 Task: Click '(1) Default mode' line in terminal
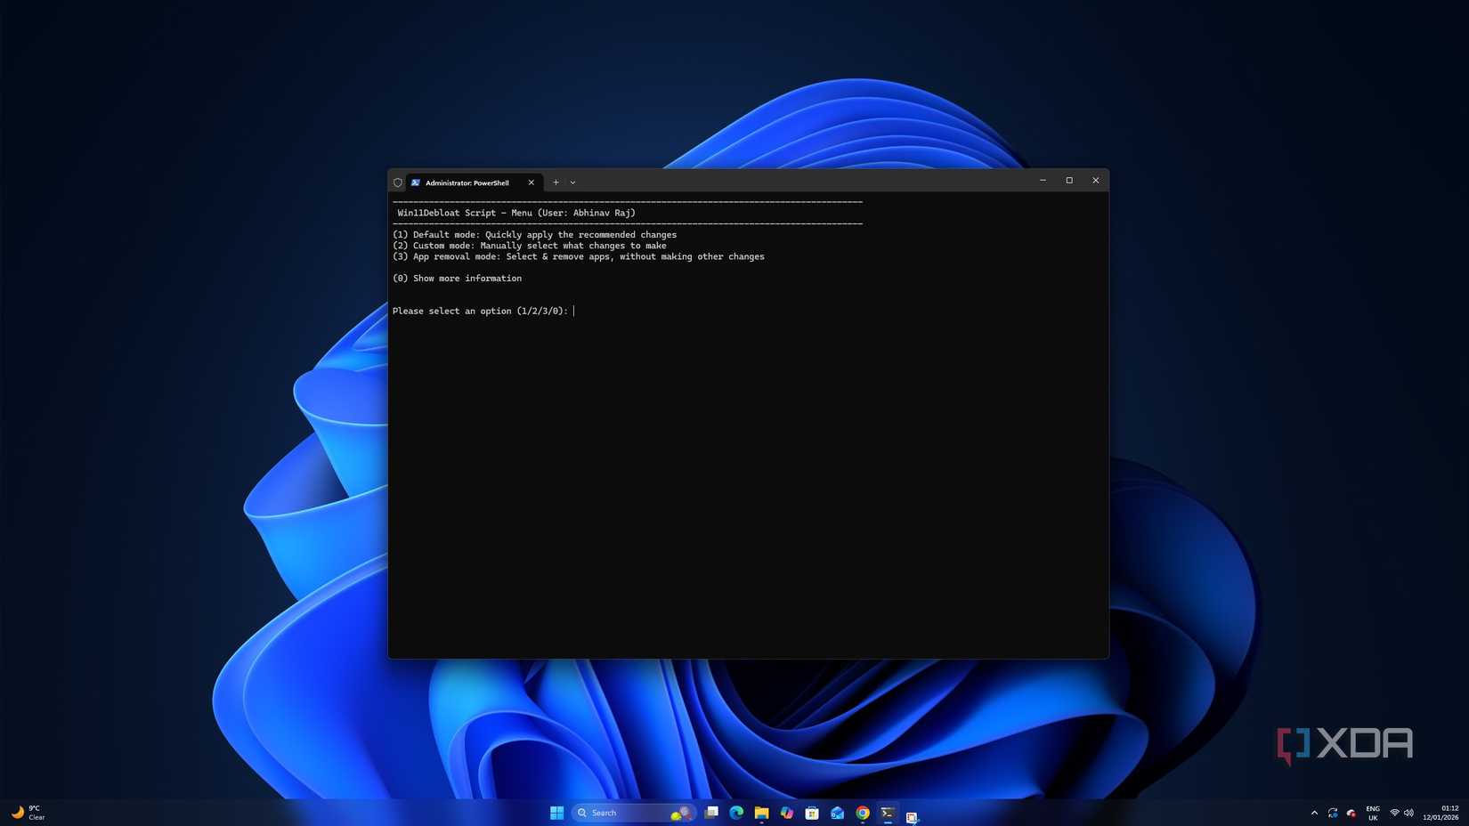(534, 235)
